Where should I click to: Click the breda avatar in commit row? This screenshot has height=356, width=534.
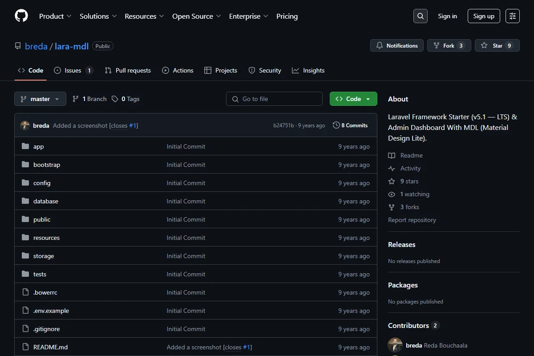point(25,125)
